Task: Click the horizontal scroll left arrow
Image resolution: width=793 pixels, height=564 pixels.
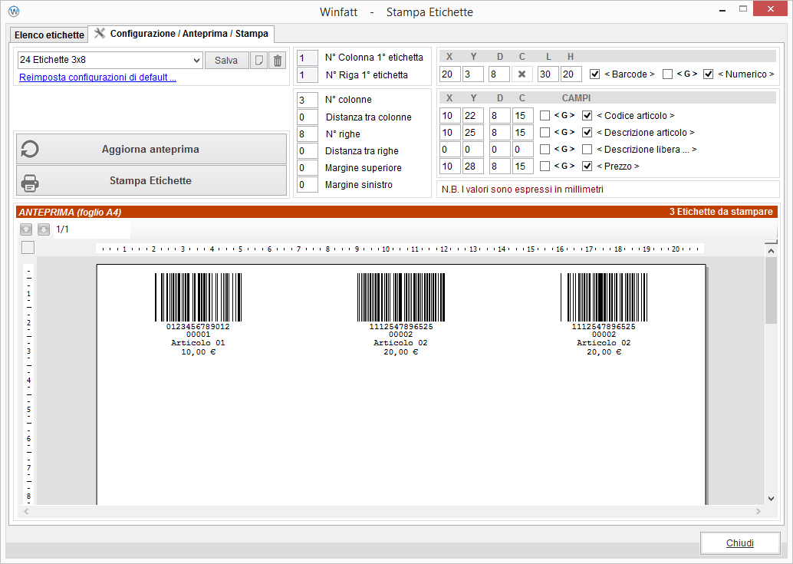Action: [x=26, y=511]
